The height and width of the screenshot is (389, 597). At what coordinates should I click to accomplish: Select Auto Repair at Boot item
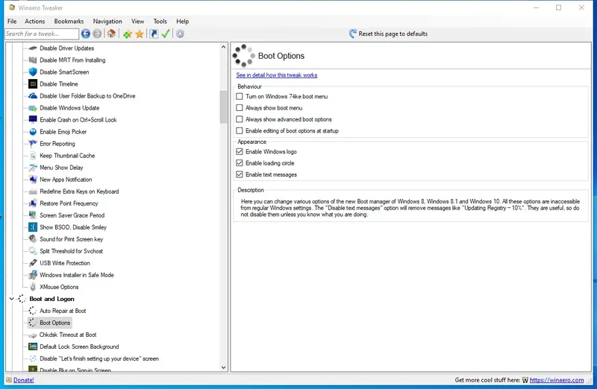63,311
